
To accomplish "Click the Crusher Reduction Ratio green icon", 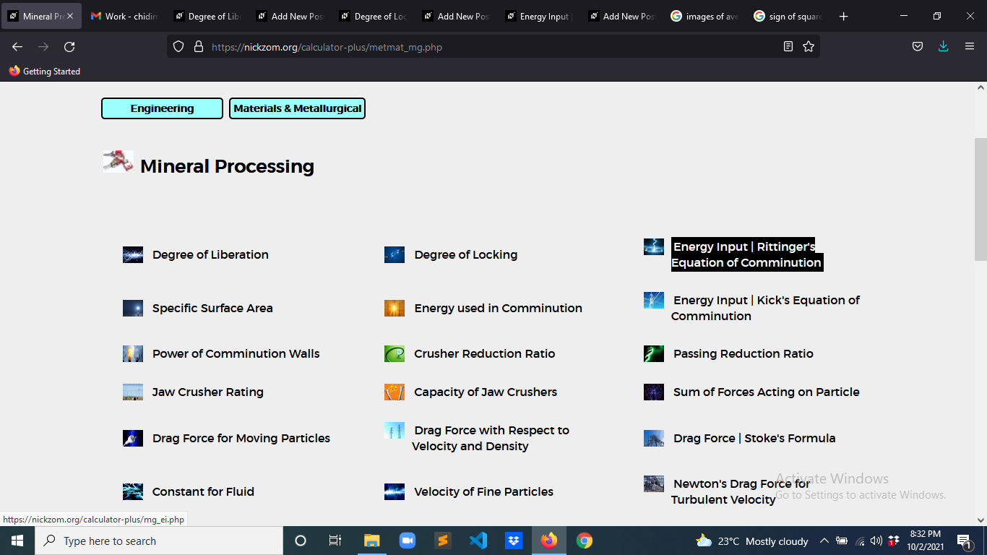I will point(395,353).
